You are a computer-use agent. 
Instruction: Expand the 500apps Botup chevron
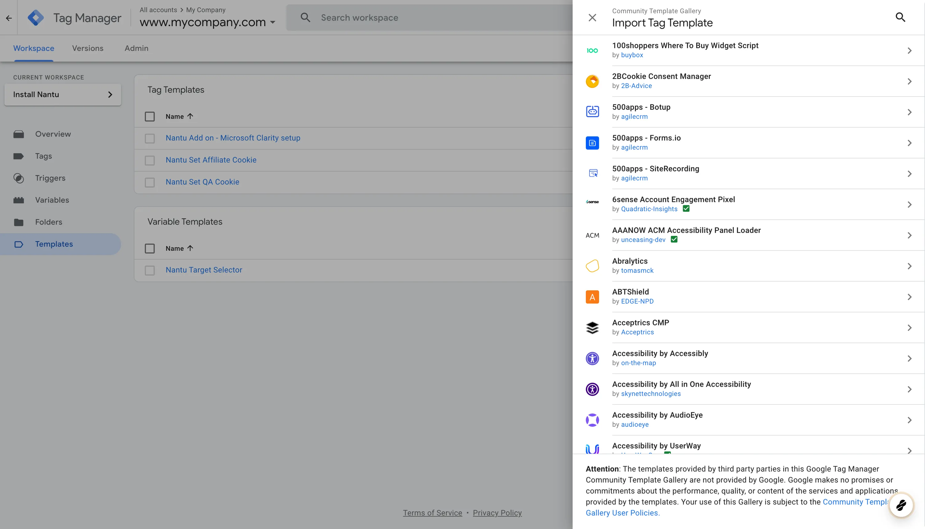(909, 112)
